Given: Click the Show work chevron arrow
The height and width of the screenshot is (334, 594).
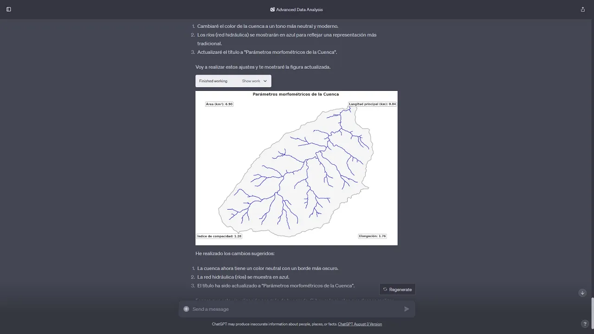Looking at the screenshot, I should click(x=265, y=81).
